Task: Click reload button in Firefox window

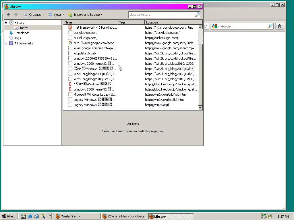Action: (x=206, y=26)
